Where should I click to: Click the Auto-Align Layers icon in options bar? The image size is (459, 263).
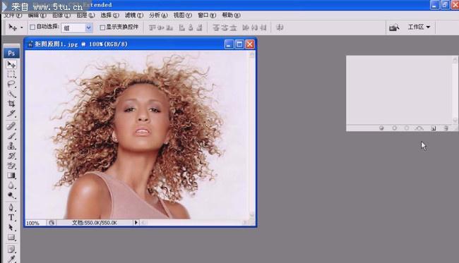[x=280, y=27]
